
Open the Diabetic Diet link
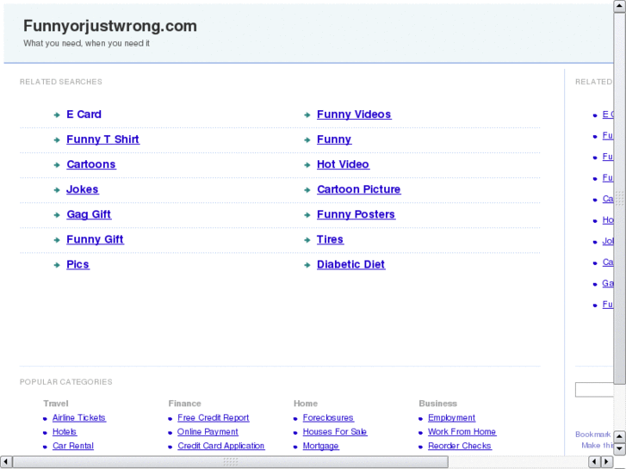point(350,264)
